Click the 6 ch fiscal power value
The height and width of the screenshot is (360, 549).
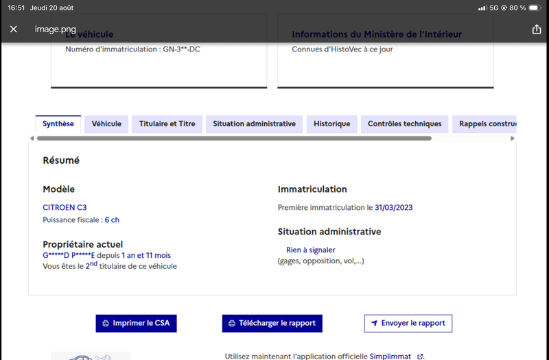(x=112, y=219)
